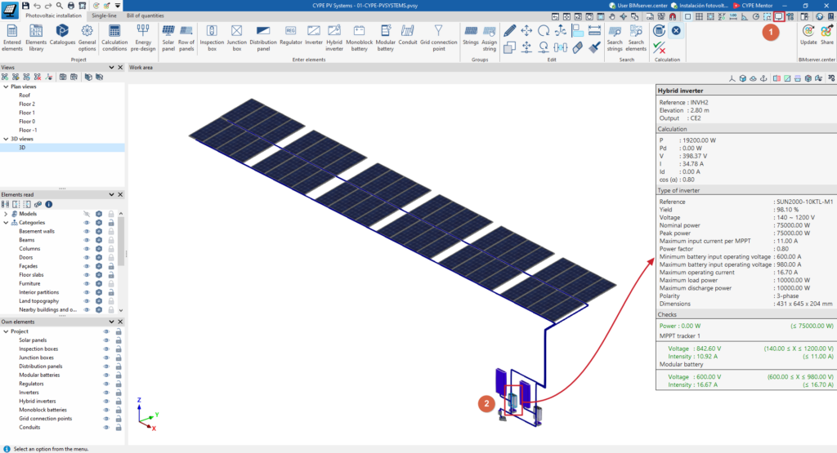
Task: Insert a Modular battery element
Action: [386, 38]
